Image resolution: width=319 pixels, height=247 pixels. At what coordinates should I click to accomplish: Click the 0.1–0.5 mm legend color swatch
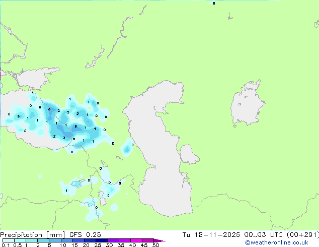pos(9,240)
